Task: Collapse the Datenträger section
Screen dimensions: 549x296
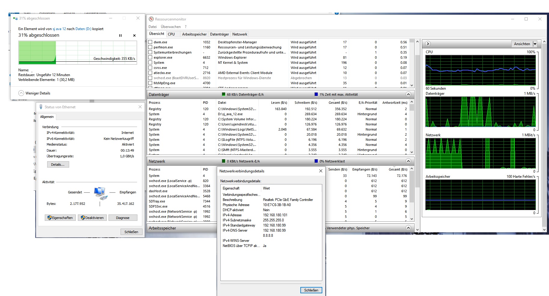Action: [408, 94]
